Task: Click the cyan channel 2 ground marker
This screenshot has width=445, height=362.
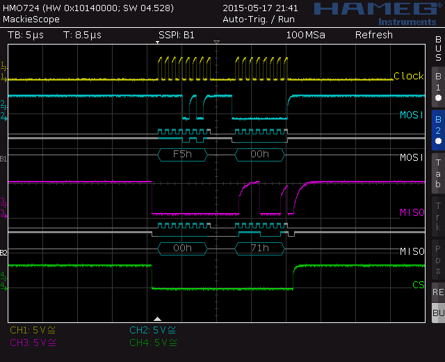Action: [x=3, y=116]
